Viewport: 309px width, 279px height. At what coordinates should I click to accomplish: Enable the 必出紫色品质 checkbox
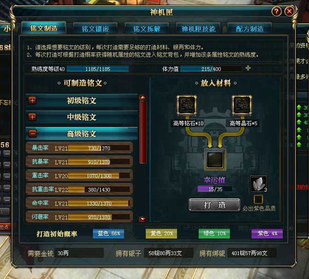(258, 199)
